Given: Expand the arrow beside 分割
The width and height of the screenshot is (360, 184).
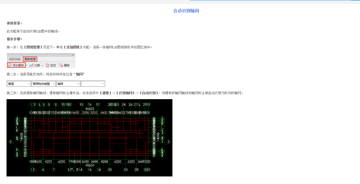Looking at the screenshot, I should point(42,65).
